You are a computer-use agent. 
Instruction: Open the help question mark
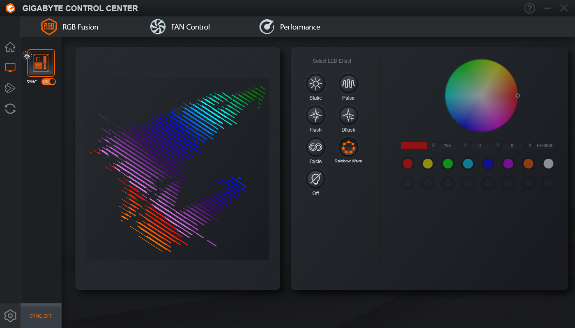pos(530,8)
